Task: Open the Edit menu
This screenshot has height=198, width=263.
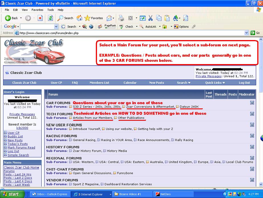Action: click(15, 10)
